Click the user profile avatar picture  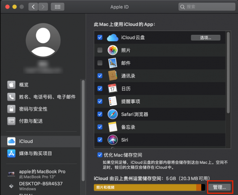tap(43, 41)
